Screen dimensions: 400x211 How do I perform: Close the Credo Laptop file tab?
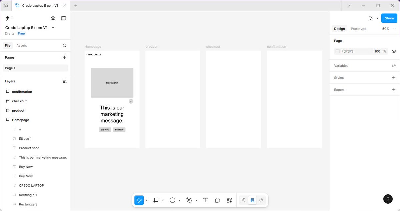[x=64, y=6]
